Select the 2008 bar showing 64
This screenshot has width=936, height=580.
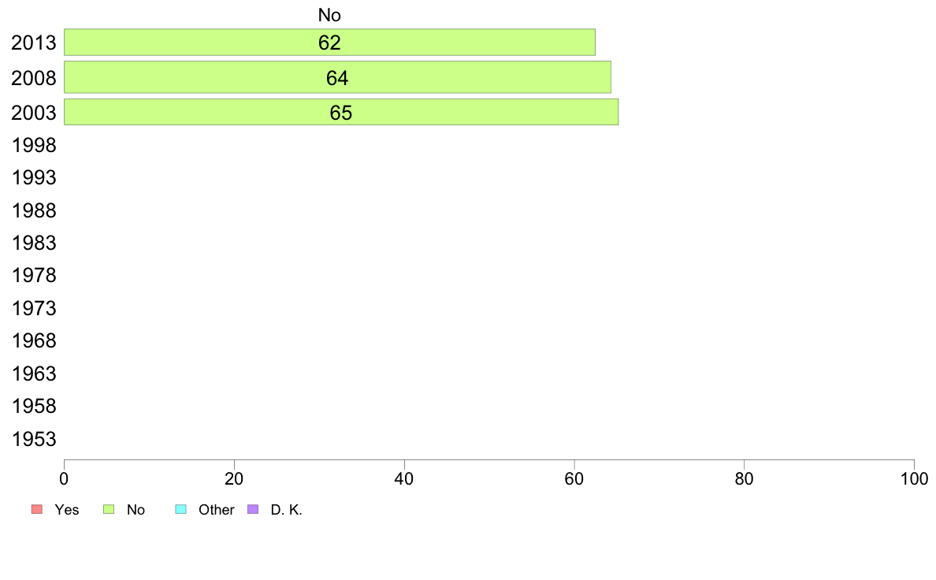point(337,77)
